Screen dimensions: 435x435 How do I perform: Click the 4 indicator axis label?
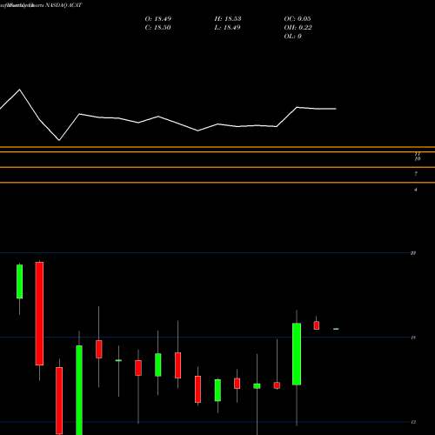pyautogui.click(x=416, y=190)
